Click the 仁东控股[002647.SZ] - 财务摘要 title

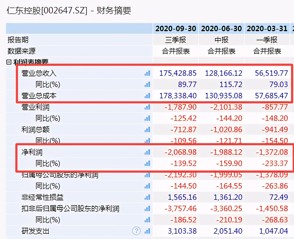pyautogui.click(x=69, y=10)
